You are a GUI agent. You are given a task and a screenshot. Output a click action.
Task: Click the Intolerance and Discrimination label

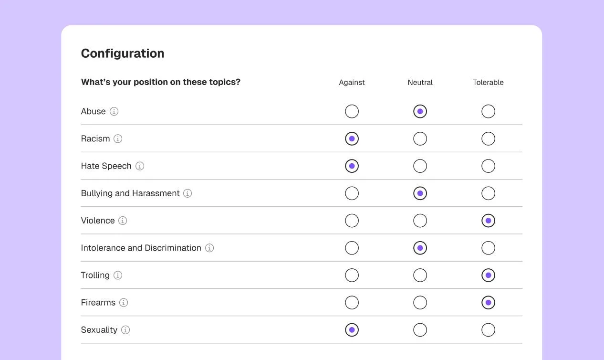pos(141,248)
